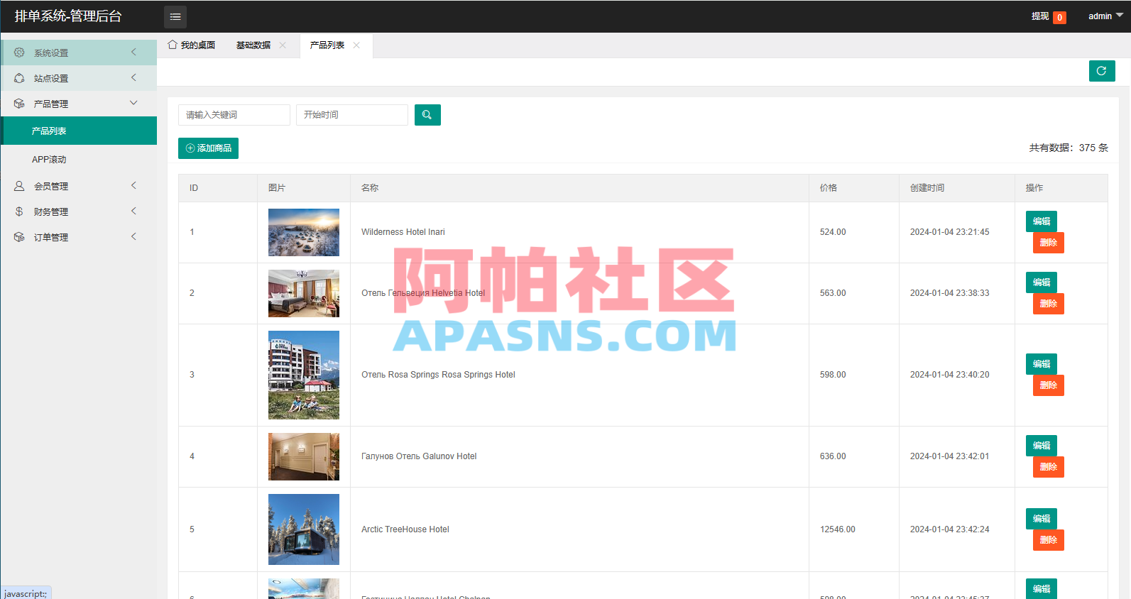
Task: Open the Galunov Hotel thumbnail image
Action: [x=304, y=456]
